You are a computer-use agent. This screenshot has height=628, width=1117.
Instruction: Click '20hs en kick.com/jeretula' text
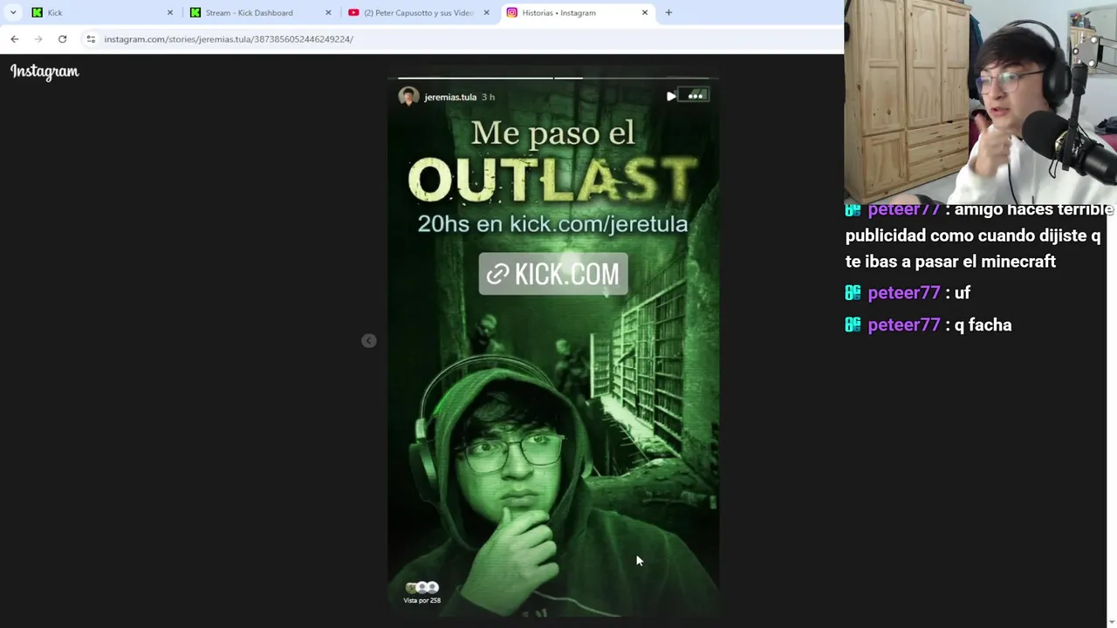553,223
